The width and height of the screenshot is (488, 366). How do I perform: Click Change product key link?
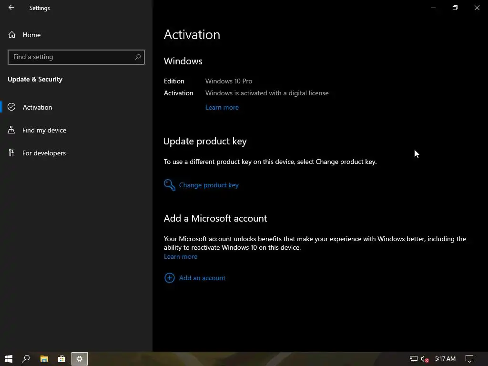(x=209, y=185)
